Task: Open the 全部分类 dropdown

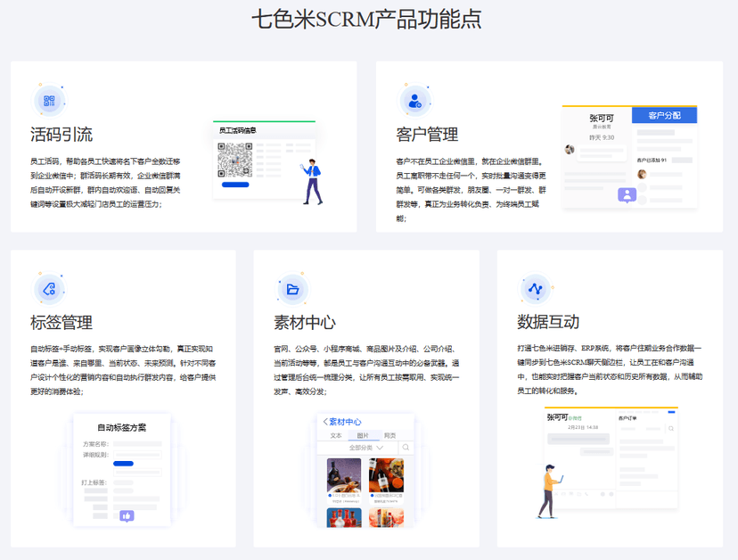Action: point(365,448)
